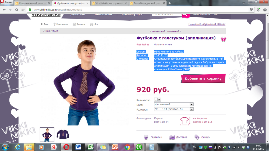Click Вернуться back link
Screen dimensions: 269x151
point(50,31)
